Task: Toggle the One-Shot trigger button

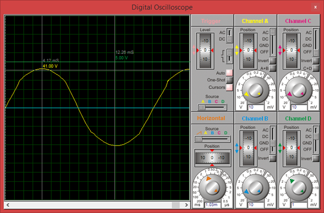Action: [x=229, y=80]
